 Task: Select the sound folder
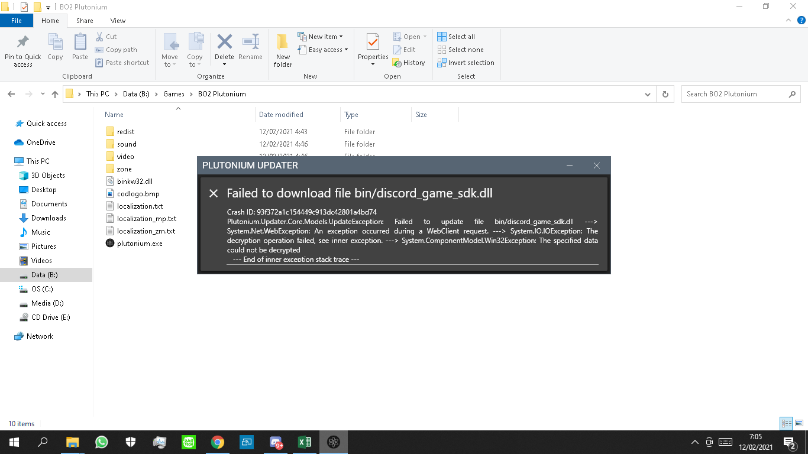[127, 144]
